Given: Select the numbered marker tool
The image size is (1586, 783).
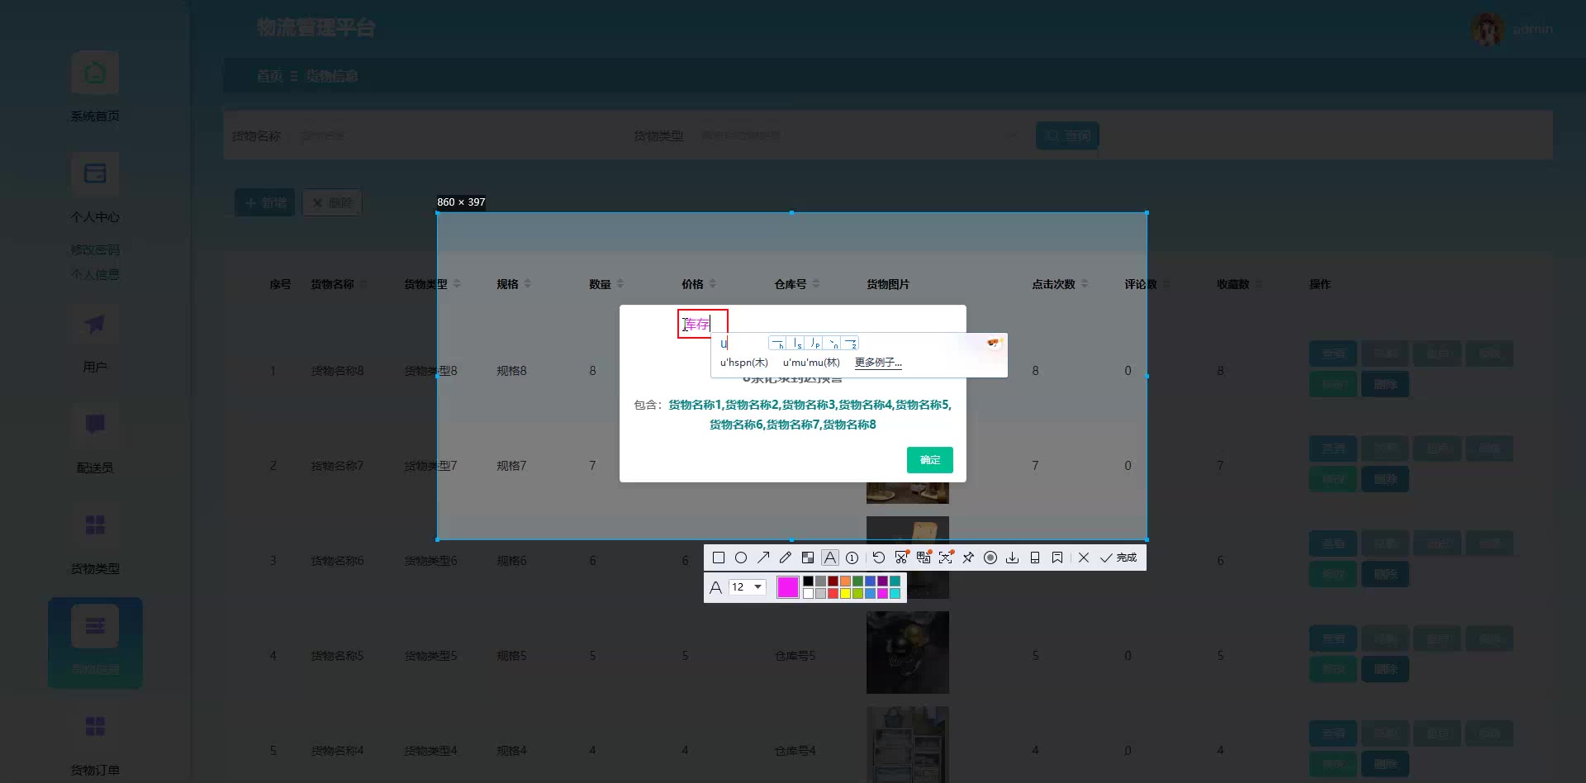Looking at the screenshot, I should tap(852, 558).
